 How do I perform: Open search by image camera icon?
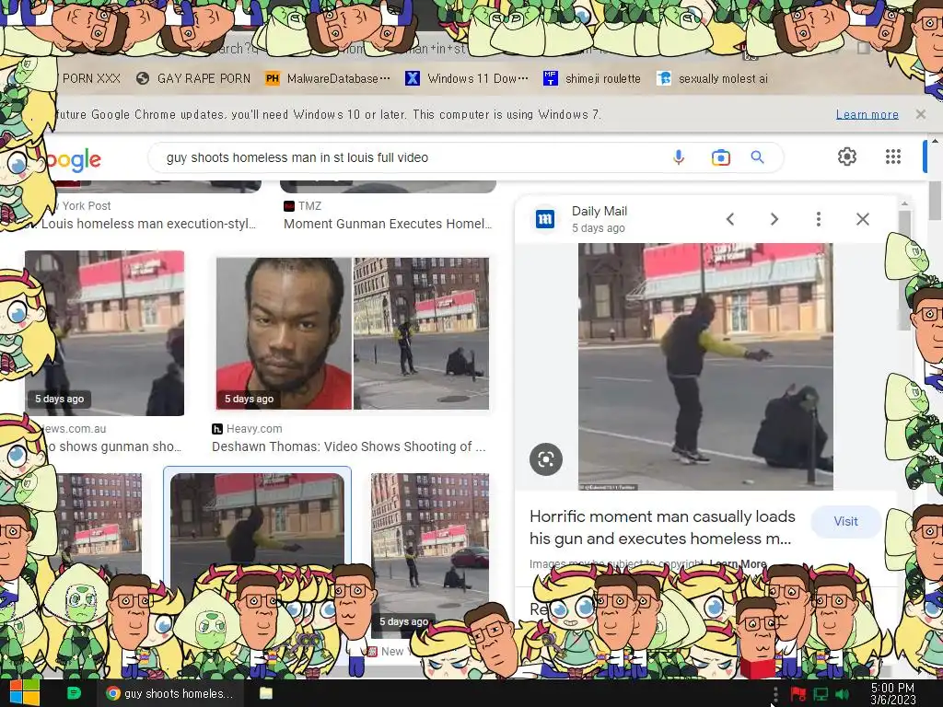pos(720,157)
